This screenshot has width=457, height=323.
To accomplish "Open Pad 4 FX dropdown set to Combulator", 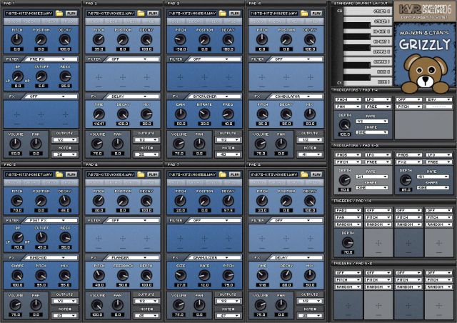I will point(295,96).
